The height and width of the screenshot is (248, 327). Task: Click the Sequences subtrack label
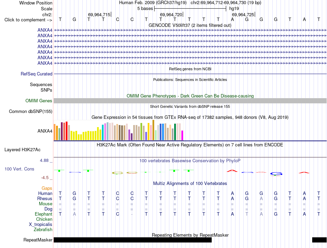[x=41, y=84]
